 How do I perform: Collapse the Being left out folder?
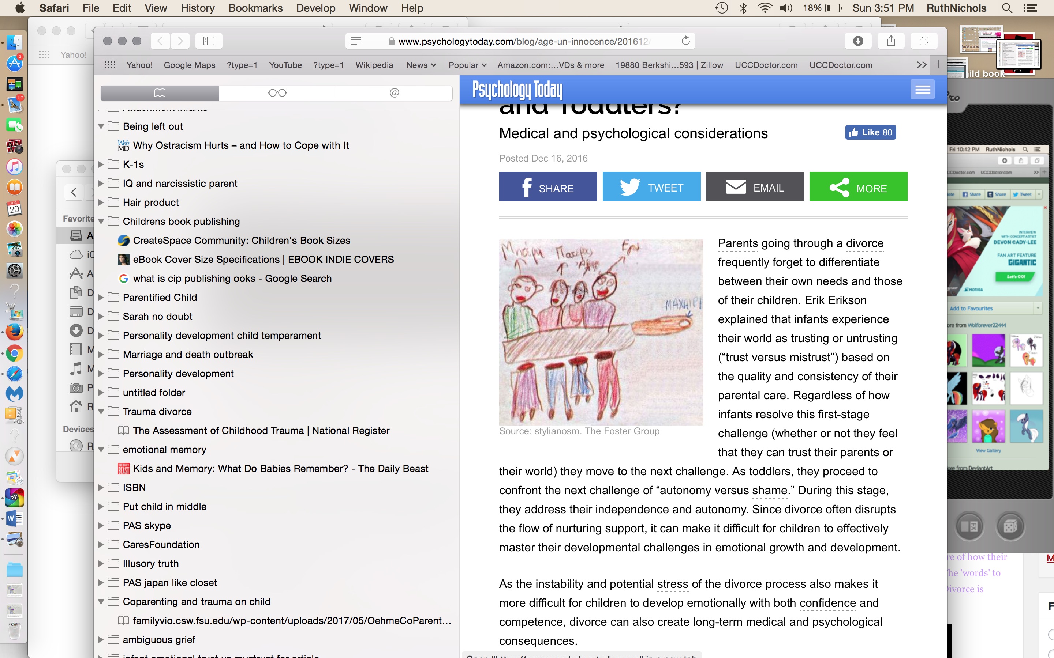click(101, 126)
